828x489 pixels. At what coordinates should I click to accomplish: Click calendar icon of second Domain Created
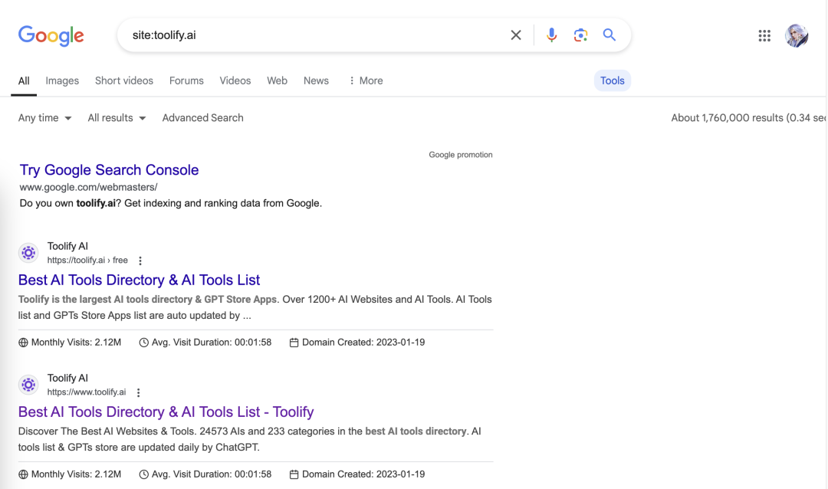pos(294,474)
